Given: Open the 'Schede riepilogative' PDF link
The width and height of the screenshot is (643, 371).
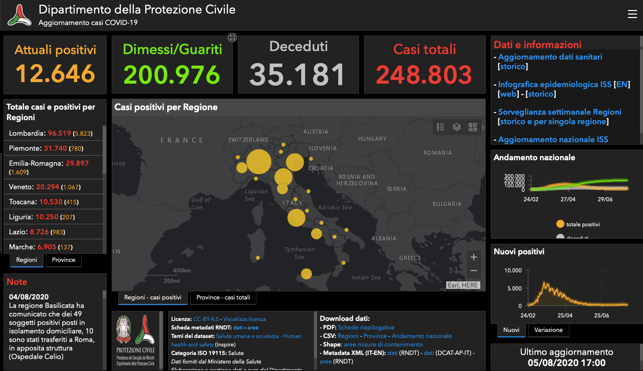Looking at the screenshot, I should (366, 327).
